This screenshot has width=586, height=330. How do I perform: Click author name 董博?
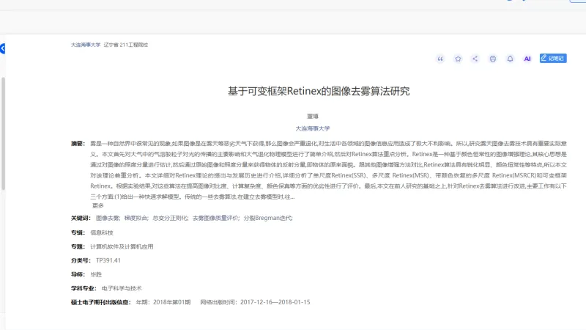[x=313, y=116]
